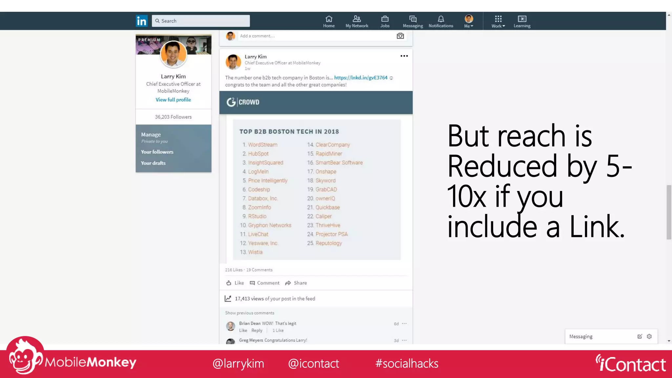Click Larry Kim's avatar on the post
The height and width of the screenshot is (378, 672).
[233, 62]
